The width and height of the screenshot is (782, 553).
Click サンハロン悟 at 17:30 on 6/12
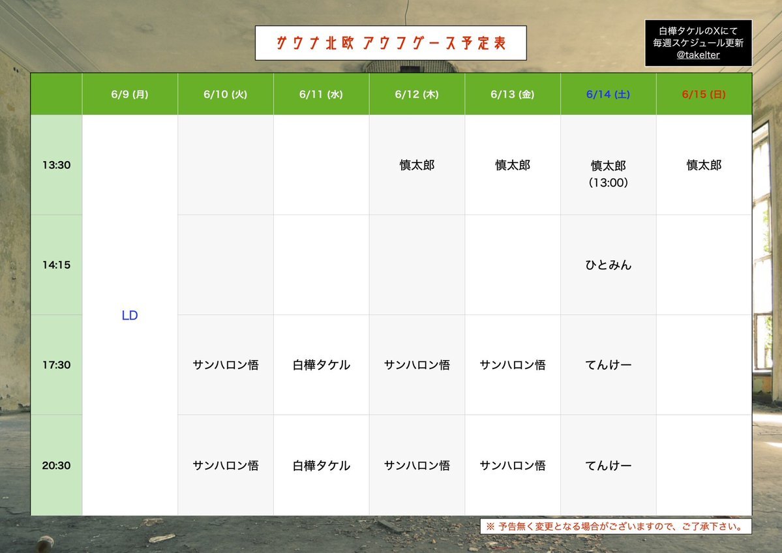(x=417, y=365)
